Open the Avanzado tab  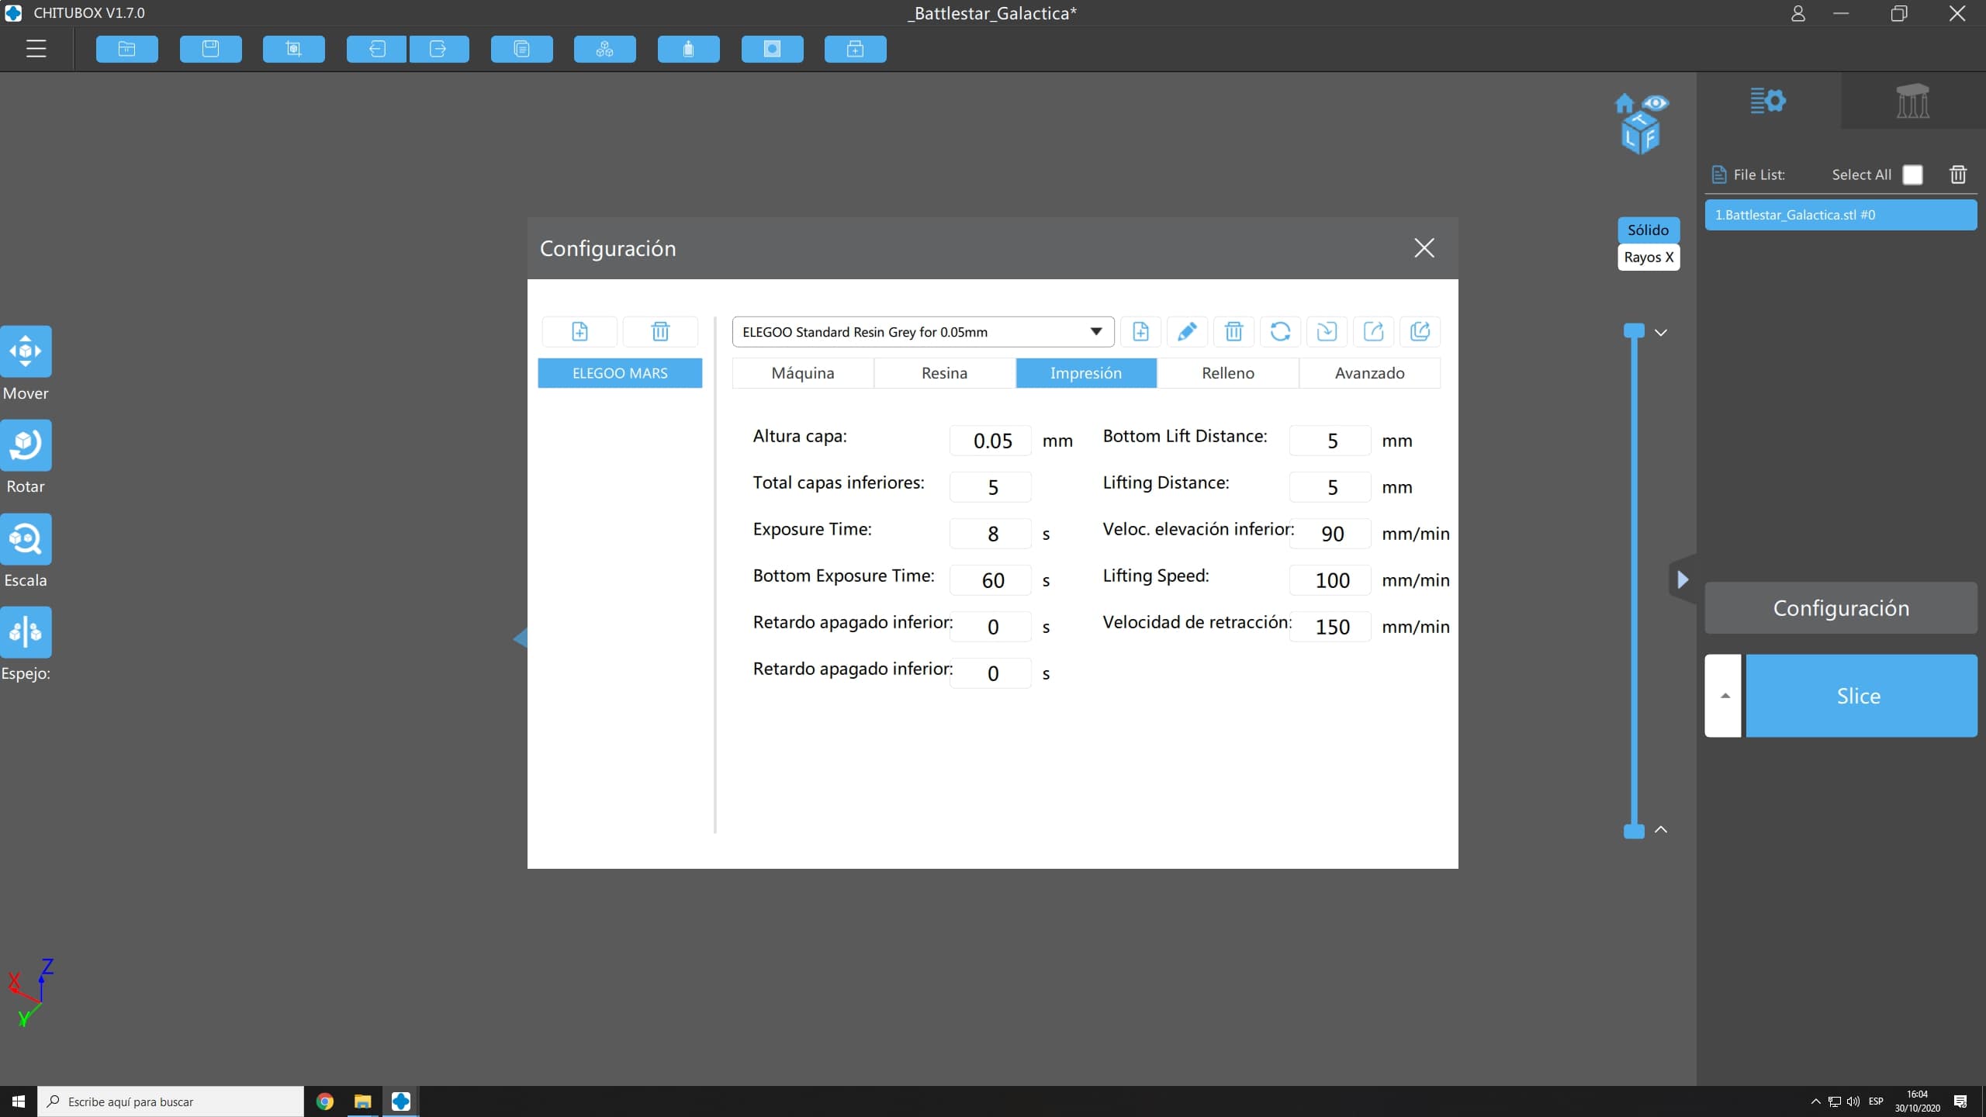[x=1369, y=373]
